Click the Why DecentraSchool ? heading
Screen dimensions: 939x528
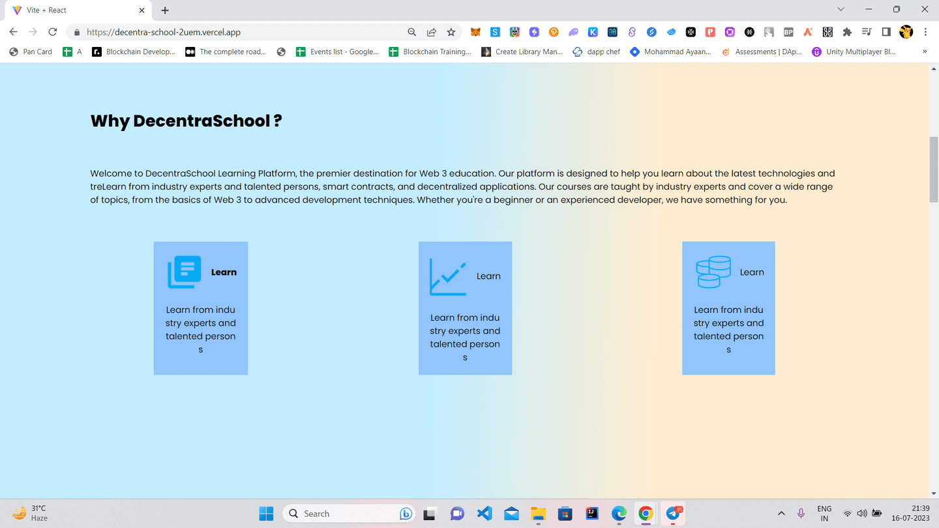186,121
